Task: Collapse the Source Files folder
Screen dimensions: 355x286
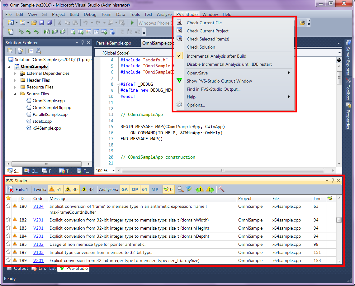Action: pos(15,94)
